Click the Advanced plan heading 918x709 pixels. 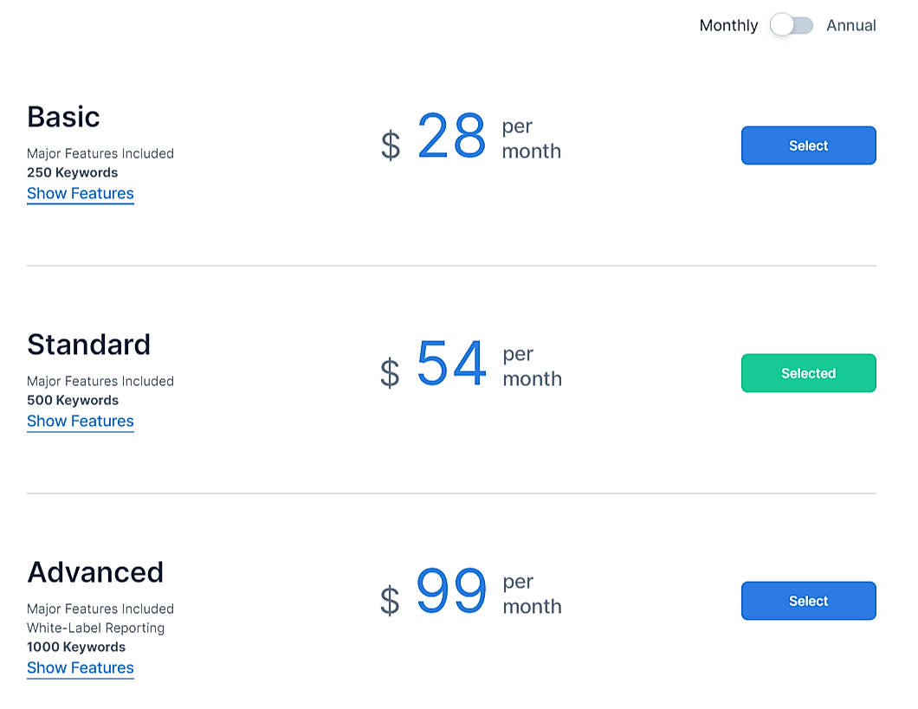point(95,572)
